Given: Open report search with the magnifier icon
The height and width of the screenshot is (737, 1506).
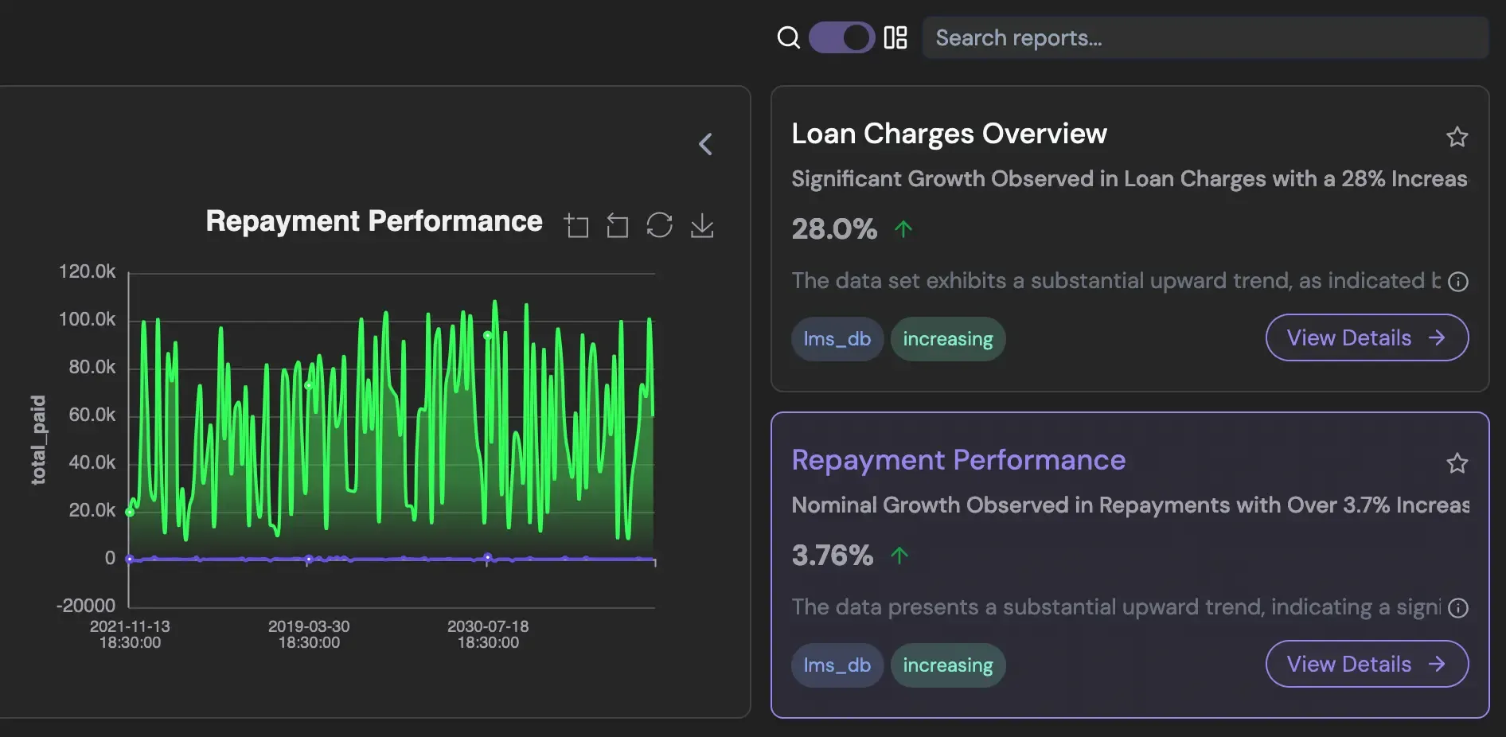Looking at the screenshot, I should click(788, 37).
